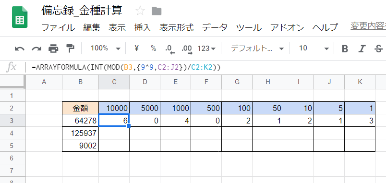386x183 pixels.
Task: Redo the last action
Action: point(36,49)
